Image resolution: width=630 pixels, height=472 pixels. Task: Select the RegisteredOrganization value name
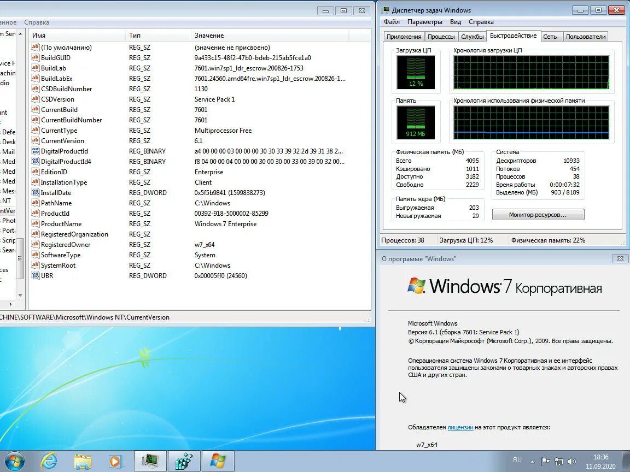[x=74, y=234]
